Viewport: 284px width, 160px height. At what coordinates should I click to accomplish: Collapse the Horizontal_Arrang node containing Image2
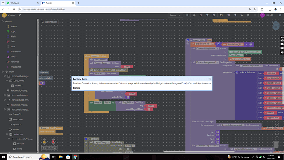(9, 139)
